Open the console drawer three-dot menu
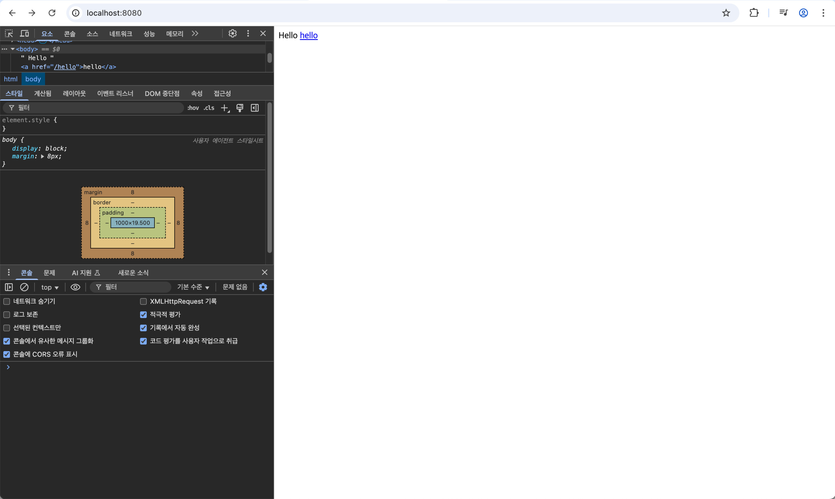This screenshot has width=835, height=499. point(9,272)
